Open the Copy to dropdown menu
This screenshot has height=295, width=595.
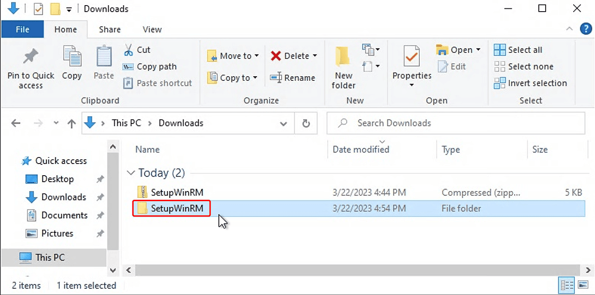pos(255,78)
